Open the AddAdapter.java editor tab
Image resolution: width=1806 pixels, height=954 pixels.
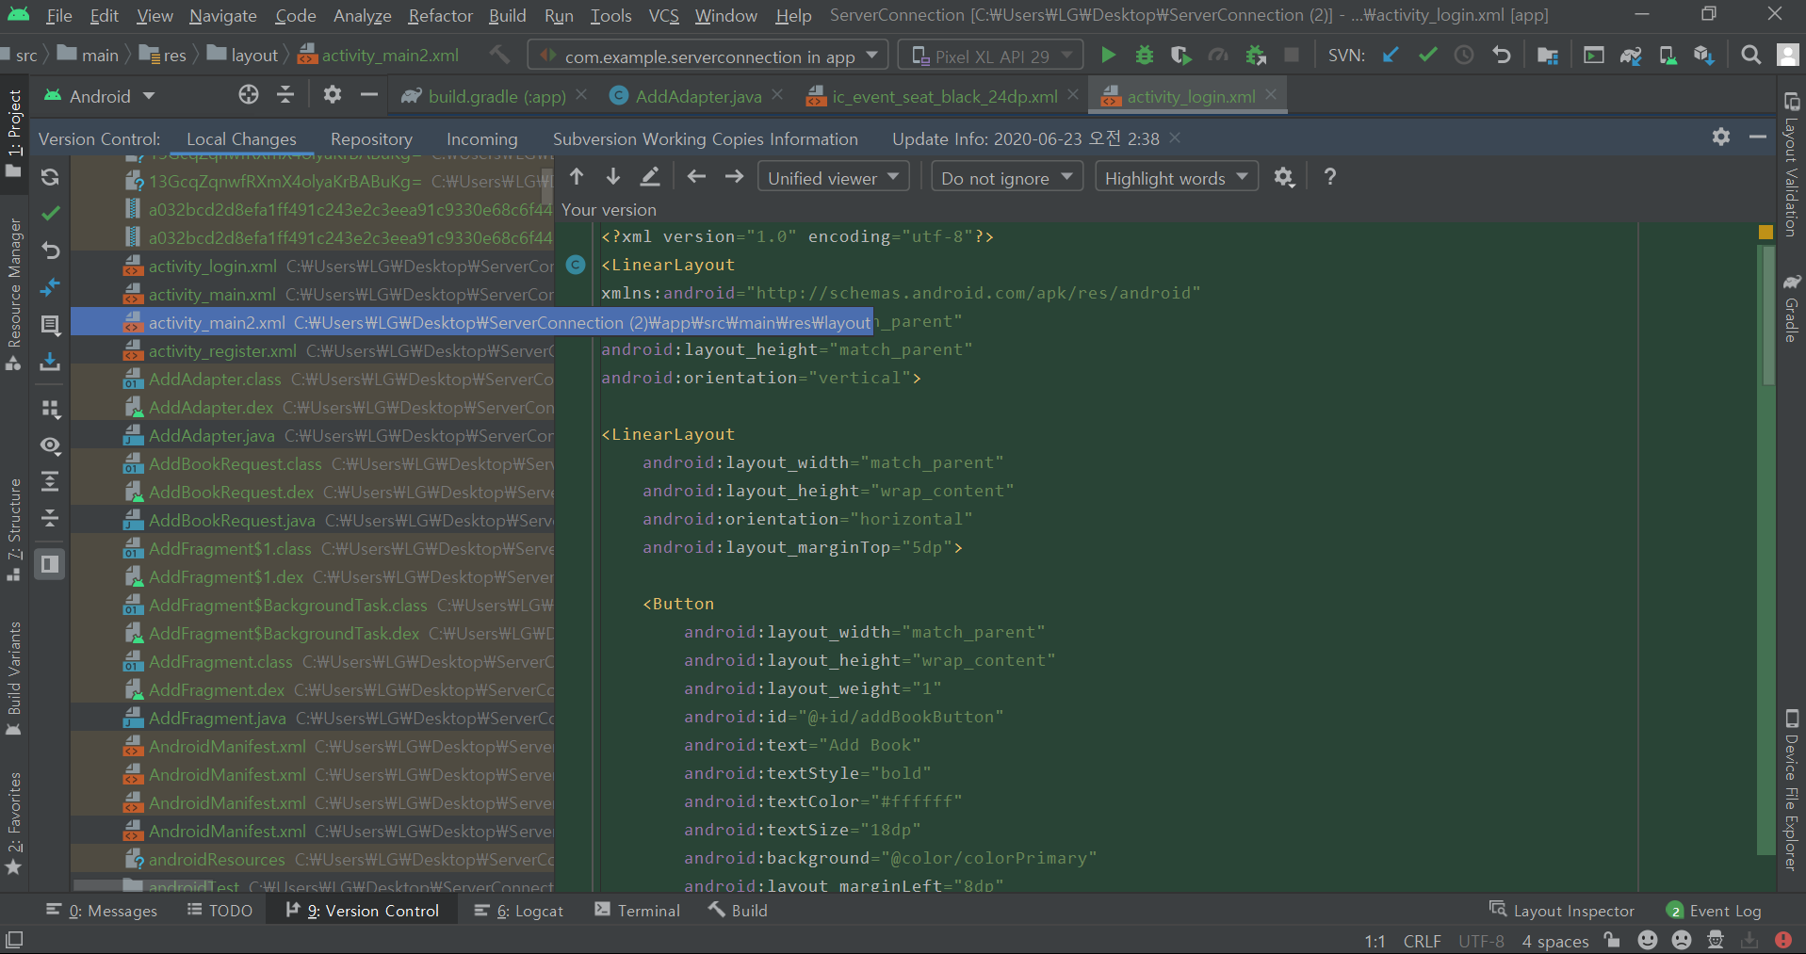click(697, 96)
